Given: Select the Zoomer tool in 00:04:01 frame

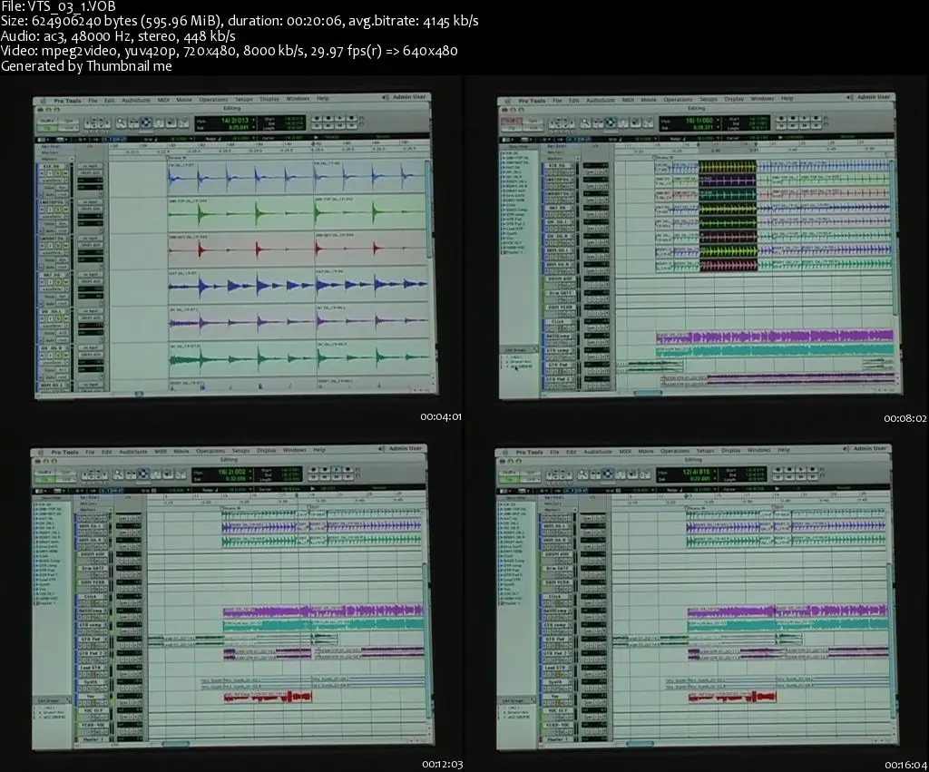Looking at the screenshot, I should 121,122.
